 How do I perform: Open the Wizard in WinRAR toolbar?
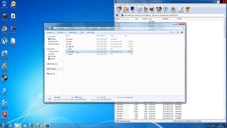(159, 10)
